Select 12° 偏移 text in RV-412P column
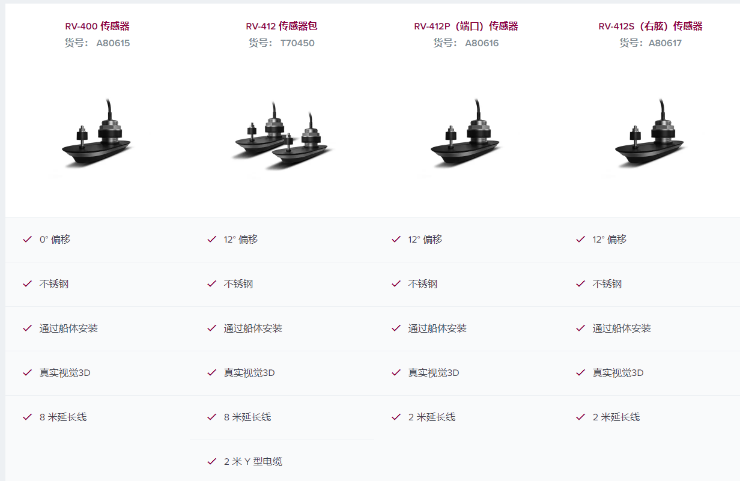 pos(425,239)
